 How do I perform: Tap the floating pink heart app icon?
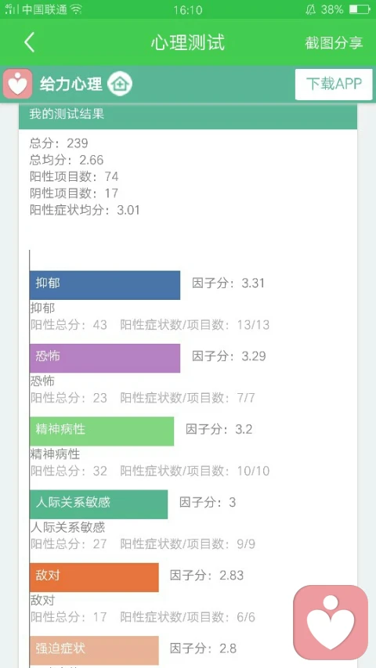click(x=331, y=623)
